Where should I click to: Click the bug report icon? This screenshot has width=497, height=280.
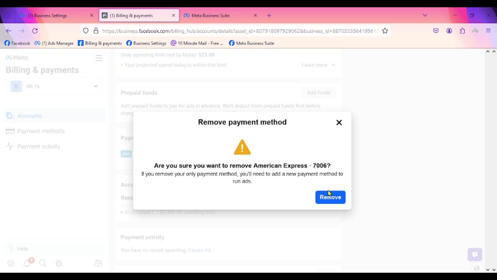coord(59,263)
